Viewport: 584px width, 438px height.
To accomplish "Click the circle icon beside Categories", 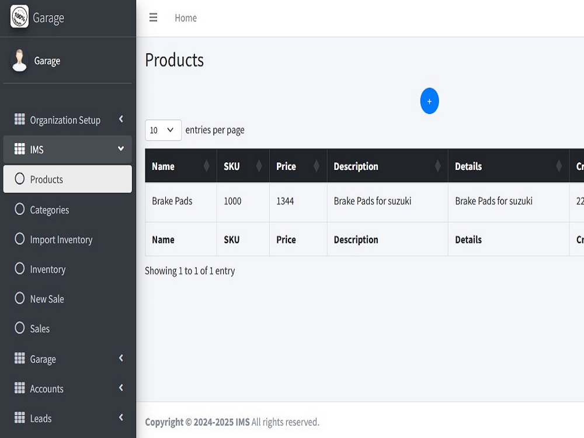I will 20,209.
